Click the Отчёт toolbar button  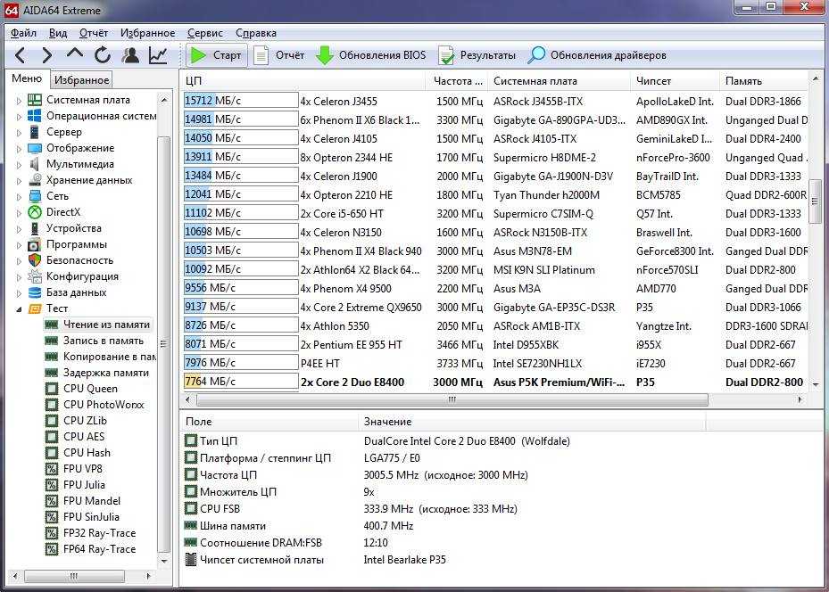279,55
